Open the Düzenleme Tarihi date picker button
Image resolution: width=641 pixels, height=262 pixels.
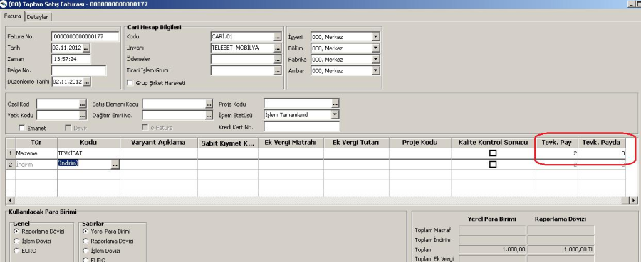[x=86, y=82]
